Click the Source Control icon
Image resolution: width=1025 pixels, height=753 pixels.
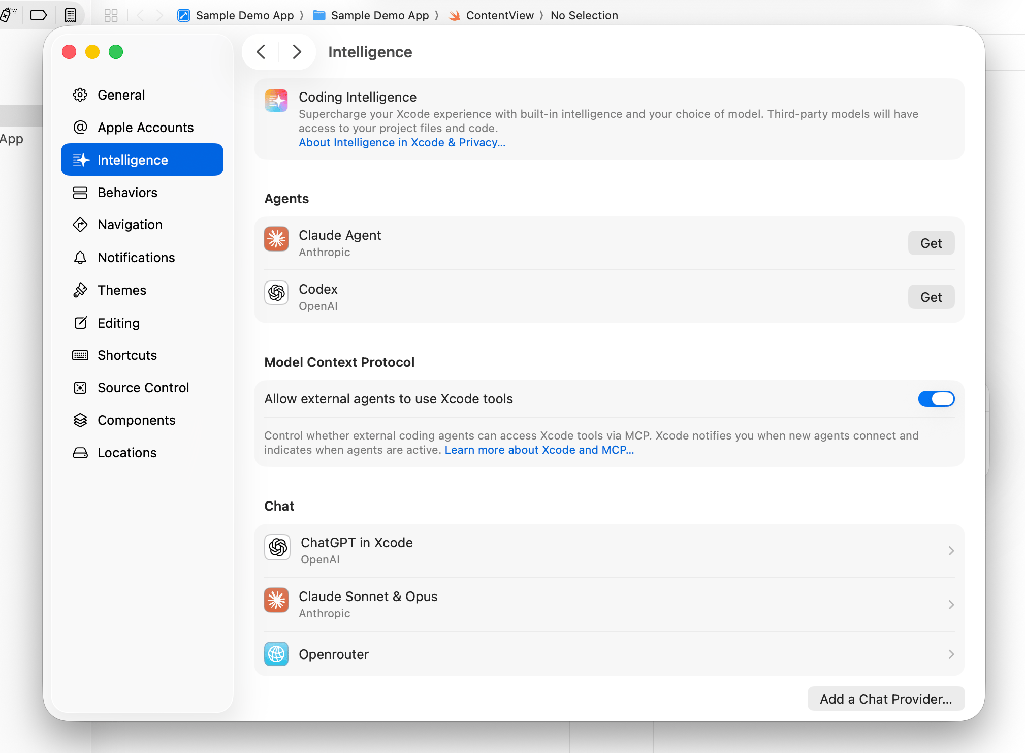pyautogui.click(x=80, y=388)
